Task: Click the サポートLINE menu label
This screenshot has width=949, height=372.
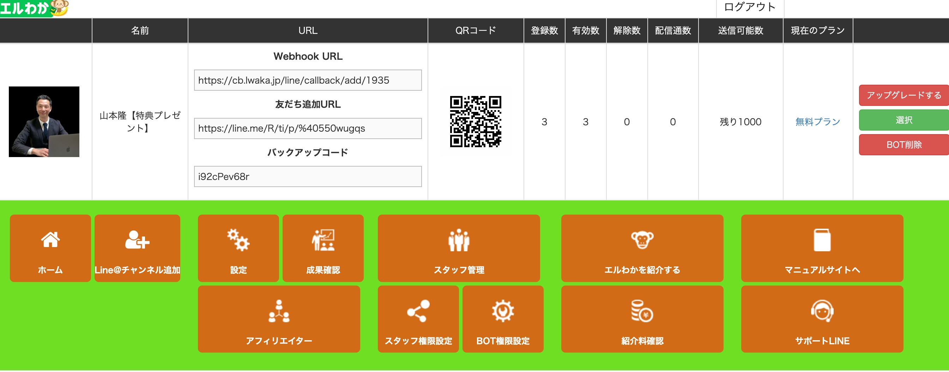Action: click(x=822, y=341)
